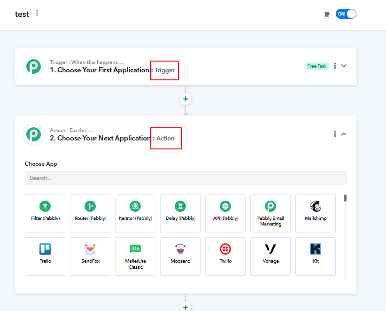Select the Delay (Pabbly) app

pos(180,213)
